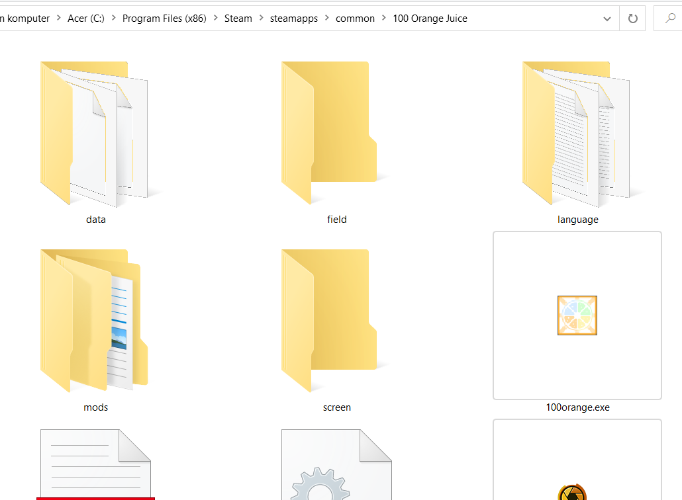Expand chevron after Steam breadcrumb
This screenshot has height=500, width=682.
point(262,18)
